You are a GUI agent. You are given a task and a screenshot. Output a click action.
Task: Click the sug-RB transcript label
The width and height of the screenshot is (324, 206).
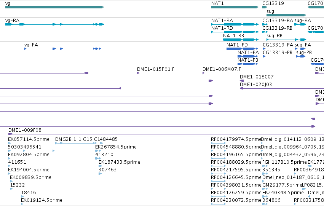click(275, 36)
